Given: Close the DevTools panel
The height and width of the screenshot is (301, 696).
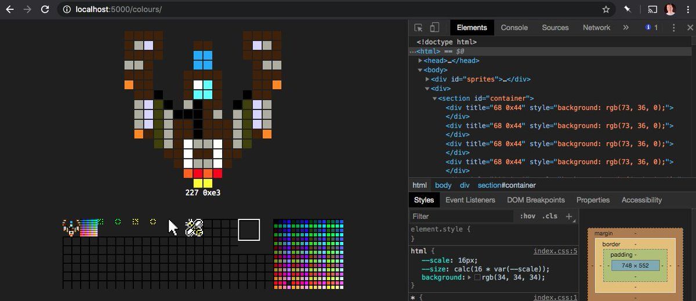Looking at the screenshot, I should 690,27.
